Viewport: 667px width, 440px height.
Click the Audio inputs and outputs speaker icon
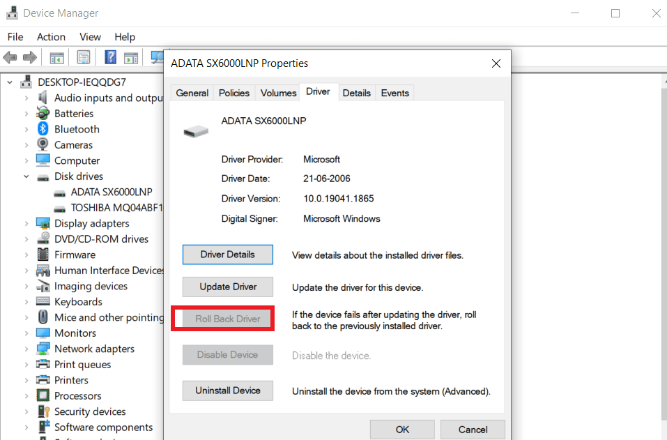43,98
